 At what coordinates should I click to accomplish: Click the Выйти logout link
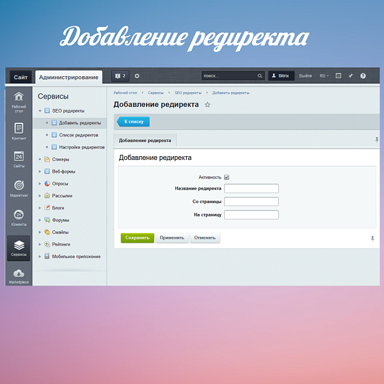(x=305, y=76)
